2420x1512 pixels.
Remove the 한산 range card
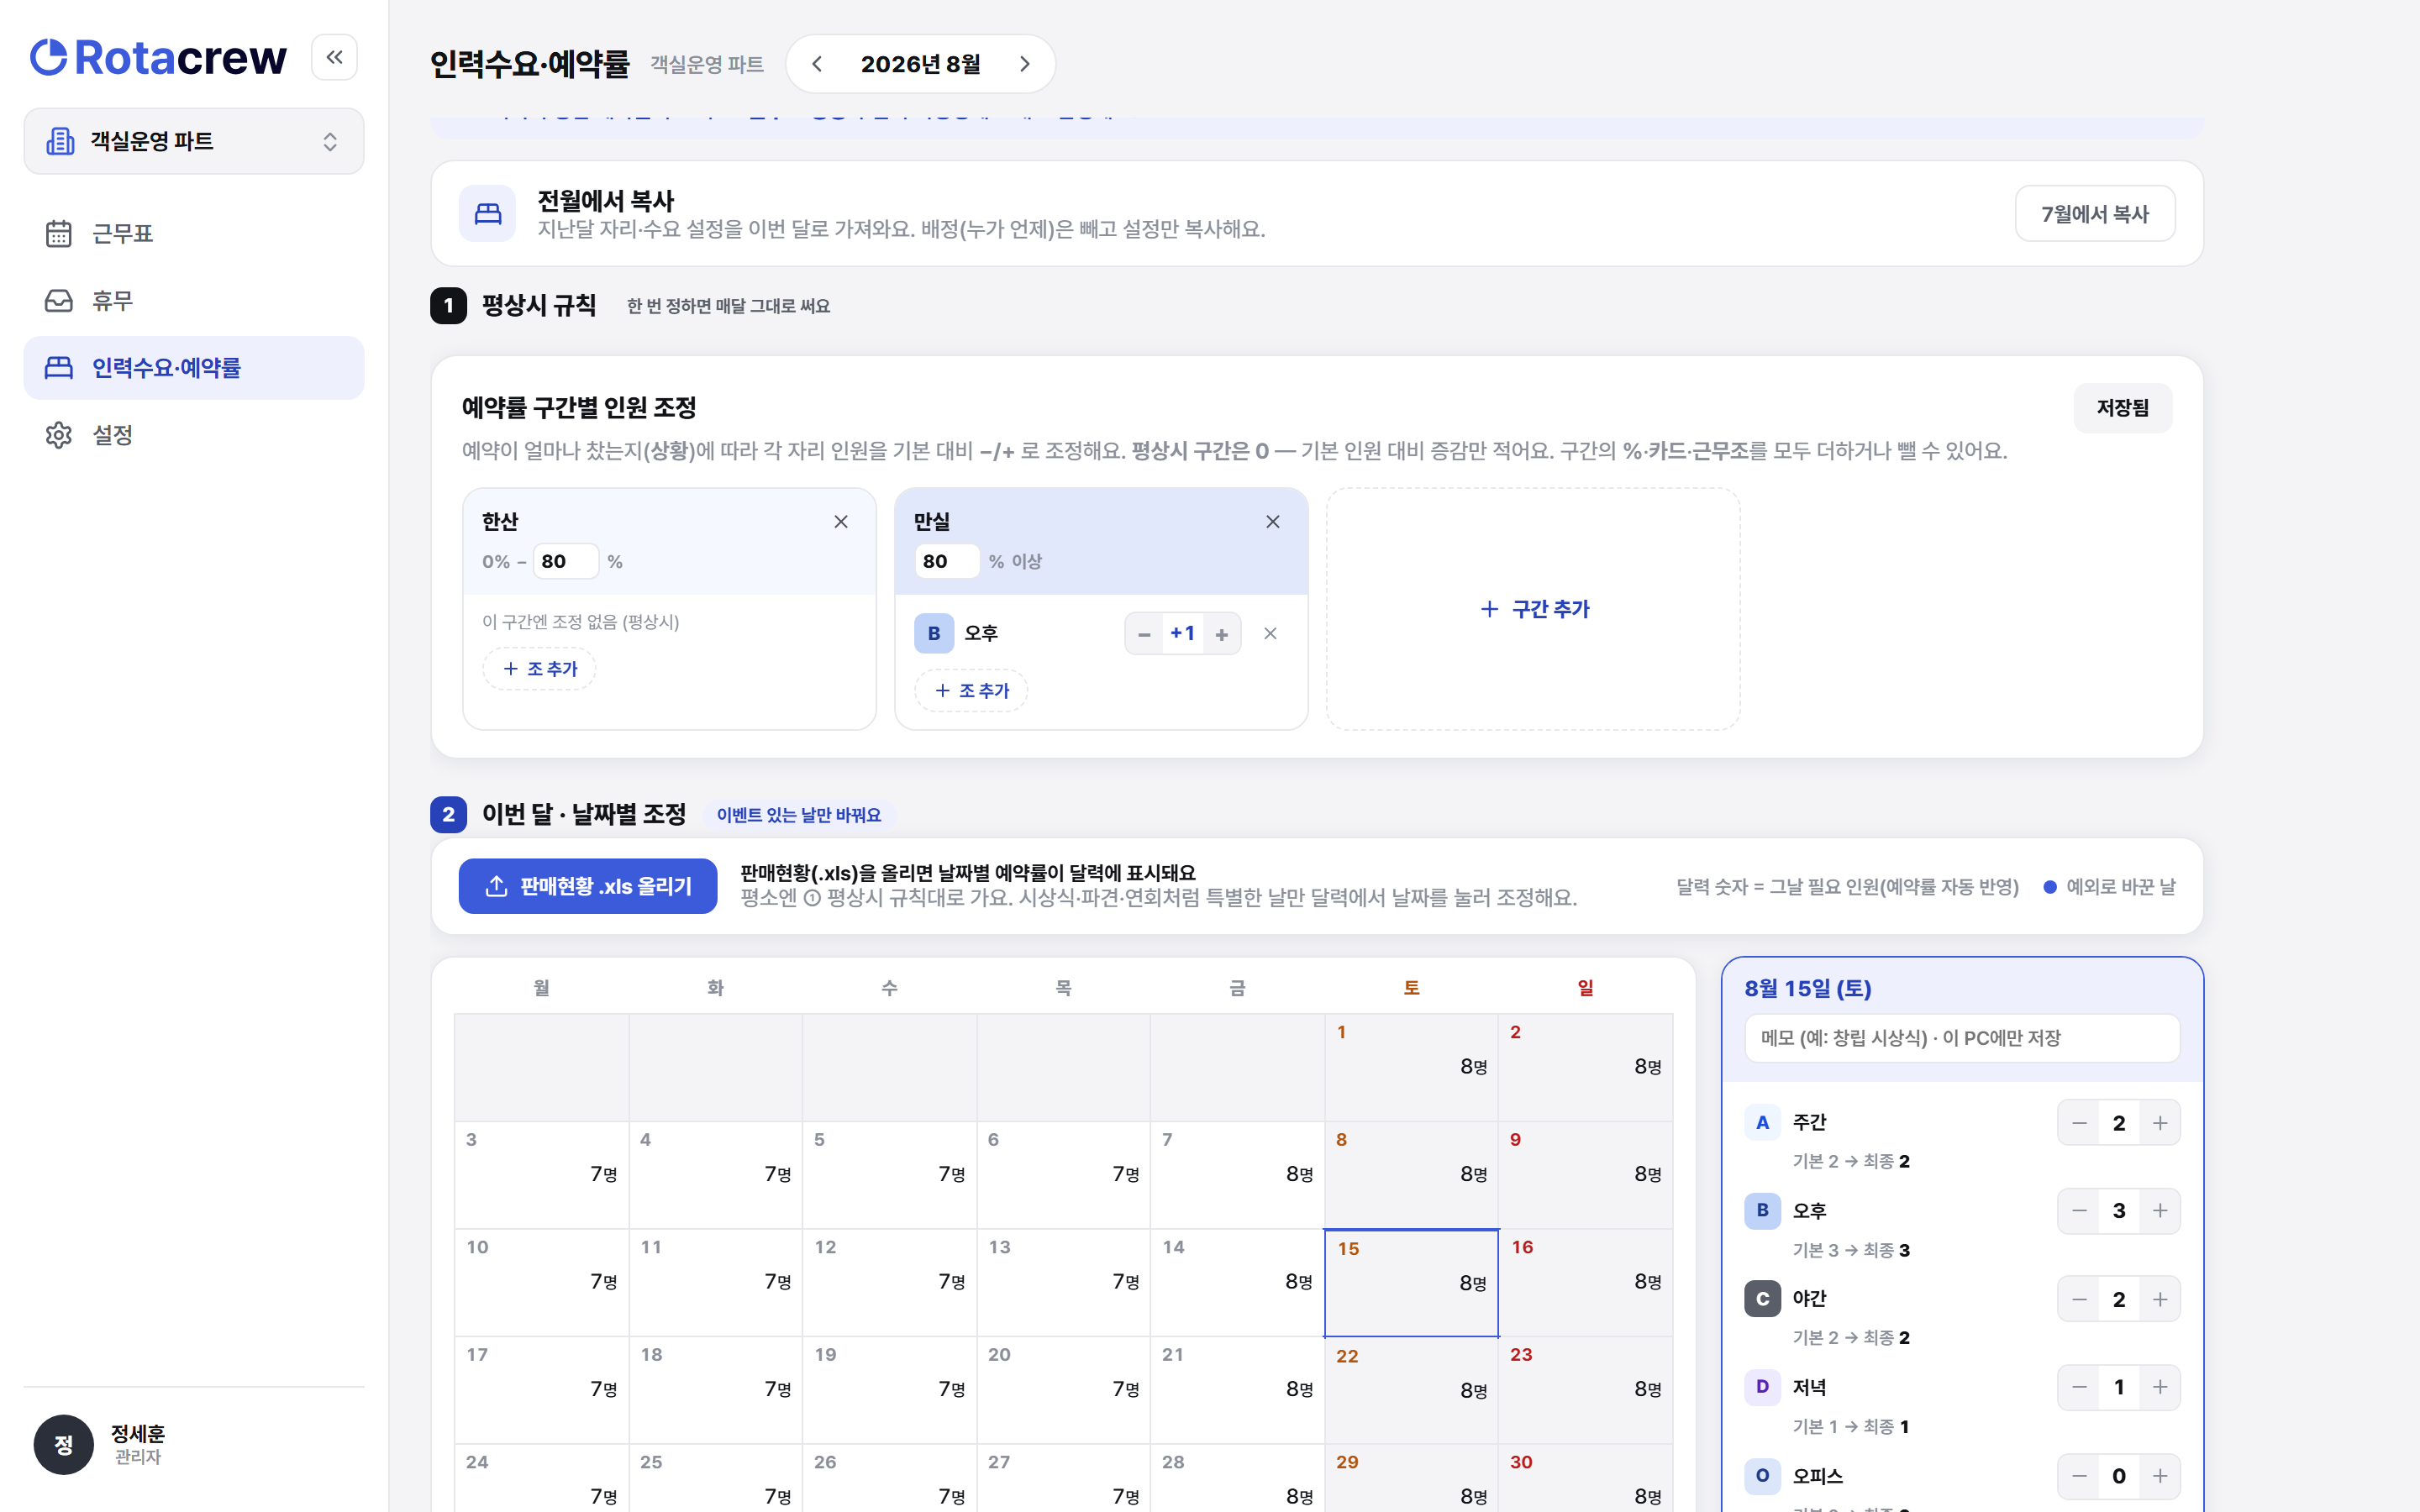click(841, 522)
